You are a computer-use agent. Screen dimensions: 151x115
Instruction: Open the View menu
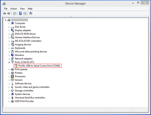22,9
